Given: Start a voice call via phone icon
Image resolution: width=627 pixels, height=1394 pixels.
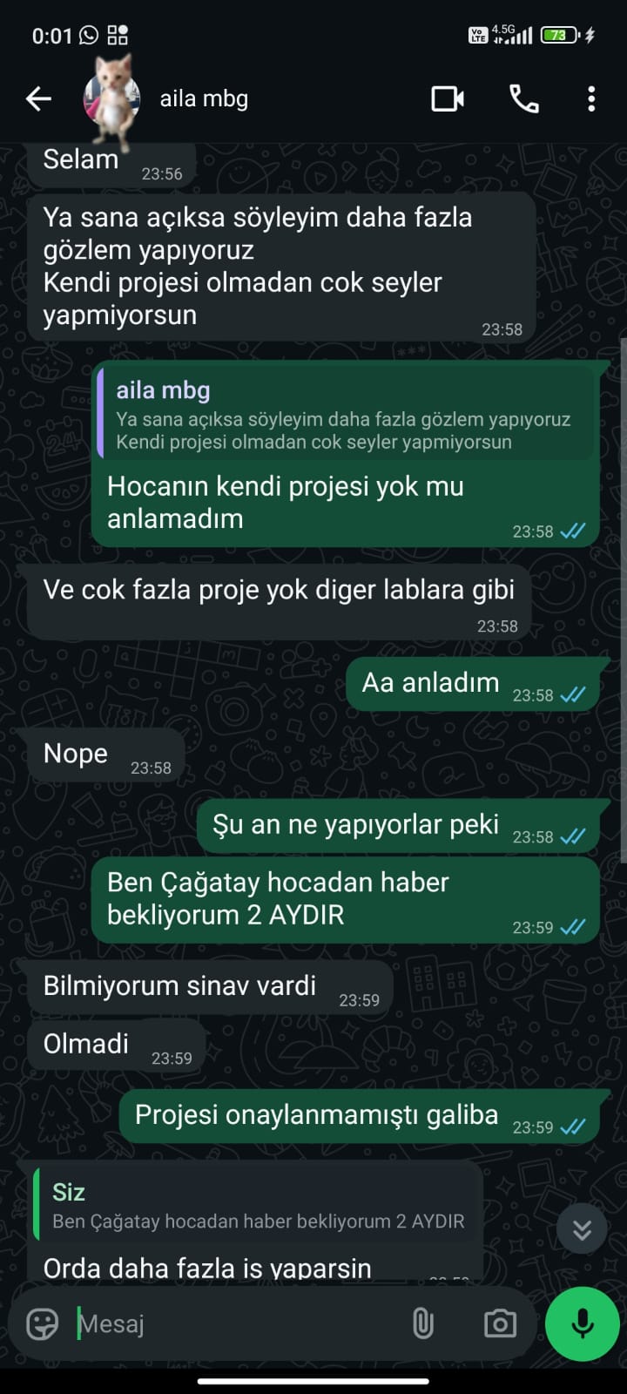Looking at the screenshot, I should [523, 99].
